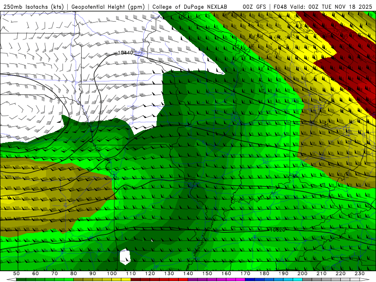This screenshot has height=282, width=376.
Task: Click the 170 value on the color scale
Action: pos(245,274)
